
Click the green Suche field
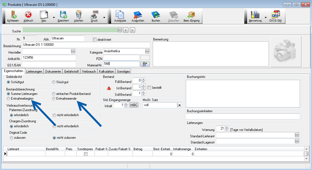click(70, 30)
